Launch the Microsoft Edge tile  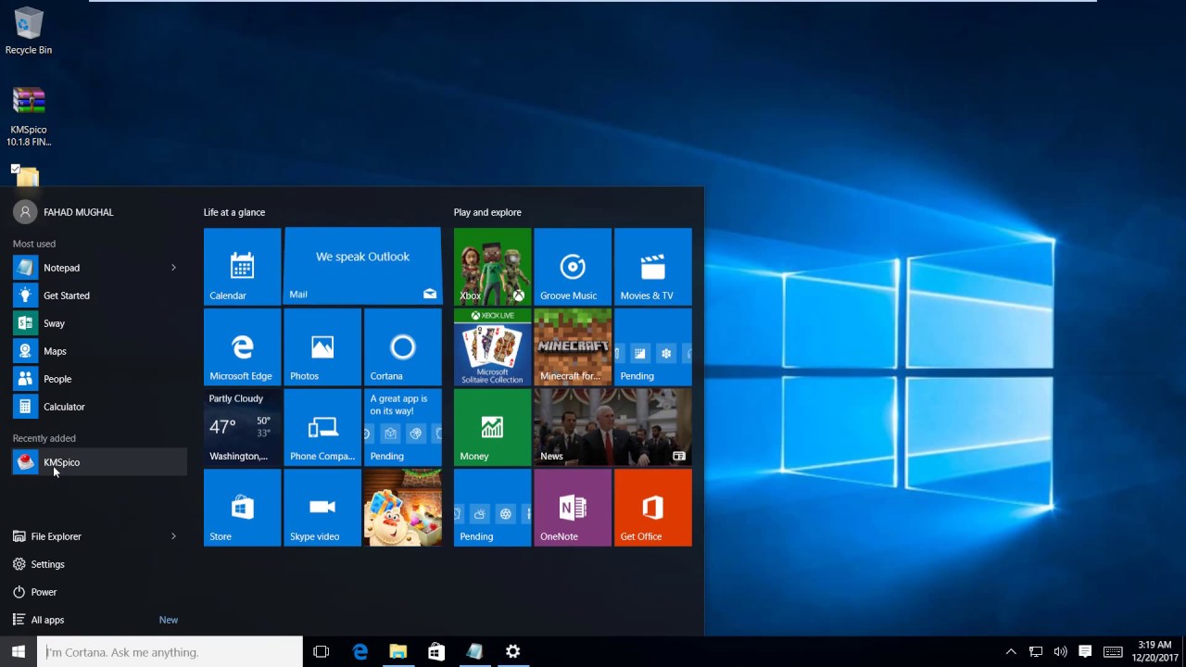pyautogui.click(x=242, y=346)
